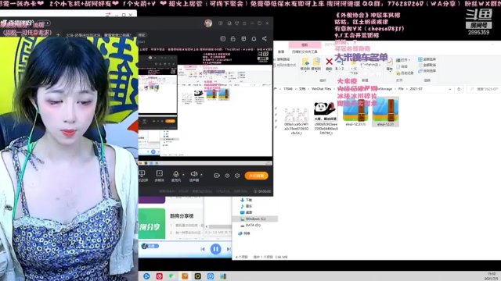The image size is (501, 281).
Task: Open the gear settings in streaming toolbar
Action: (x=237, y=176)
